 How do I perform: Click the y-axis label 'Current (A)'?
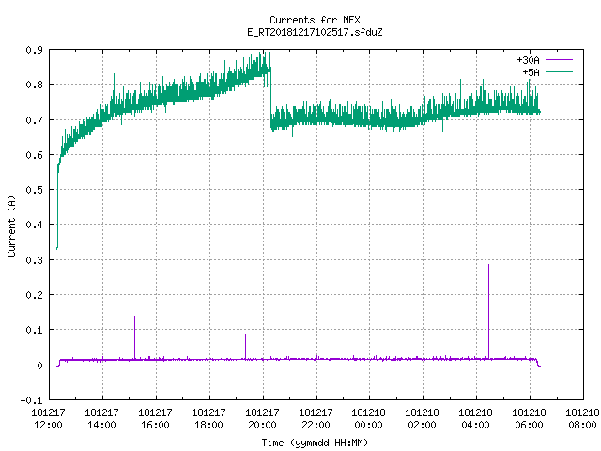tap(11, 225)
